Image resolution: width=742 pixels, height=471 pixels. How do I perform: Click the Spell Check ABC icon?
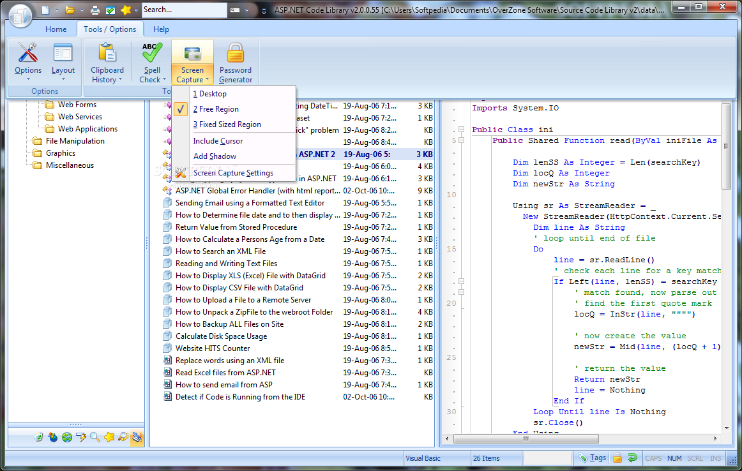coord(152,52)
